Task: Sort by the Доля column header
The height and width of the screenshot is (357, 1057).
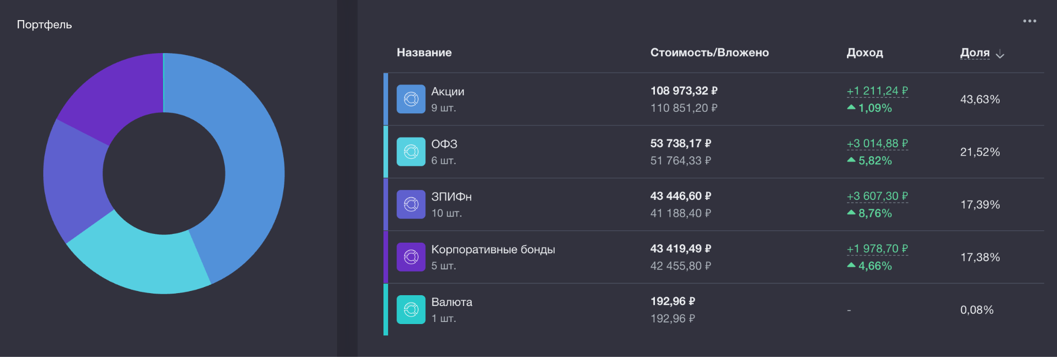Action: [974, 53]
